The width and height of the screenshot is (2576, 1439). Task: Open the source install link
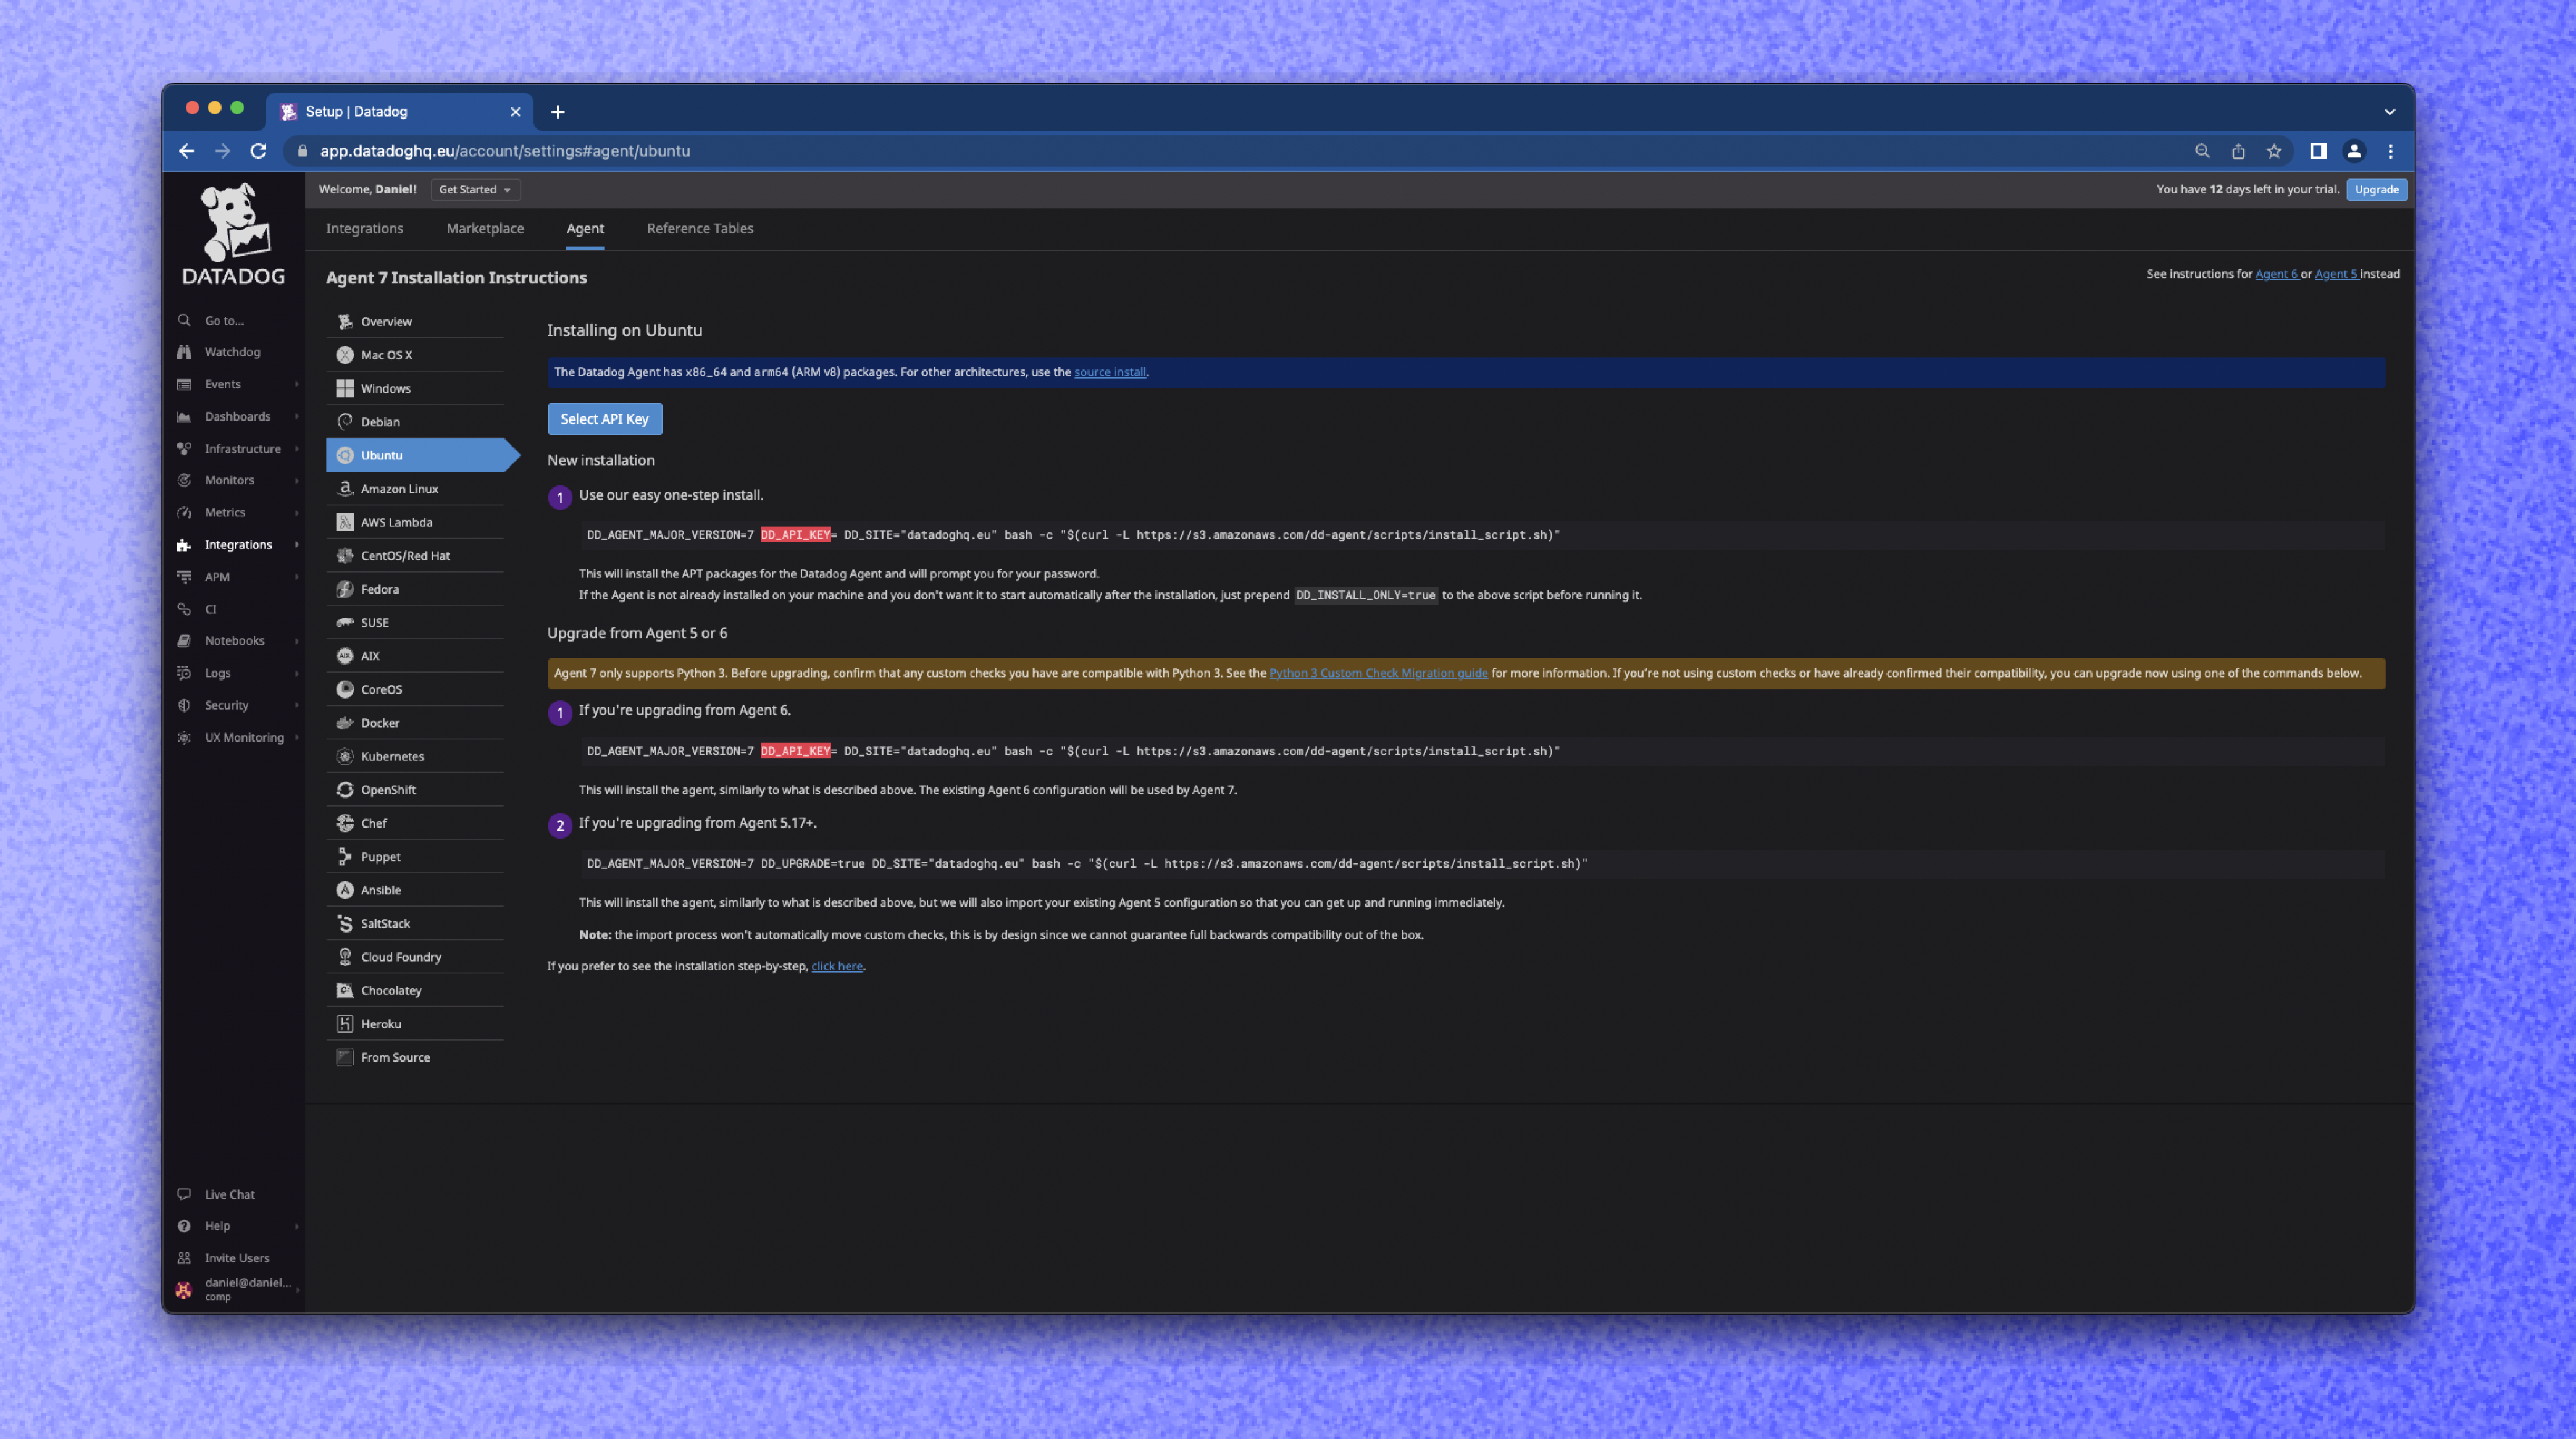(x=1109, y=371)
